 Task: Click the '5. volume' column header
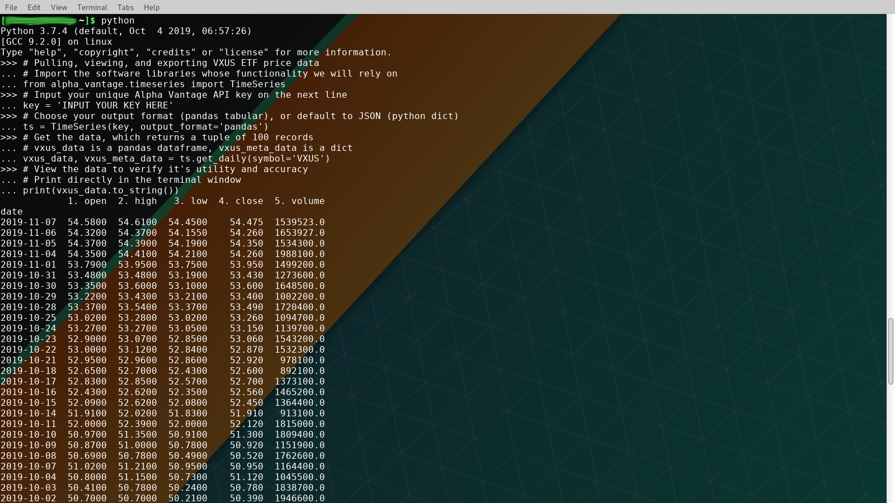pos(300,201)
